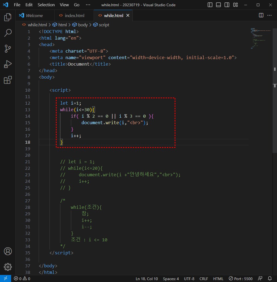Show errors and warnings problems count
The image size is (277, 282).
[x=22, y=278]
